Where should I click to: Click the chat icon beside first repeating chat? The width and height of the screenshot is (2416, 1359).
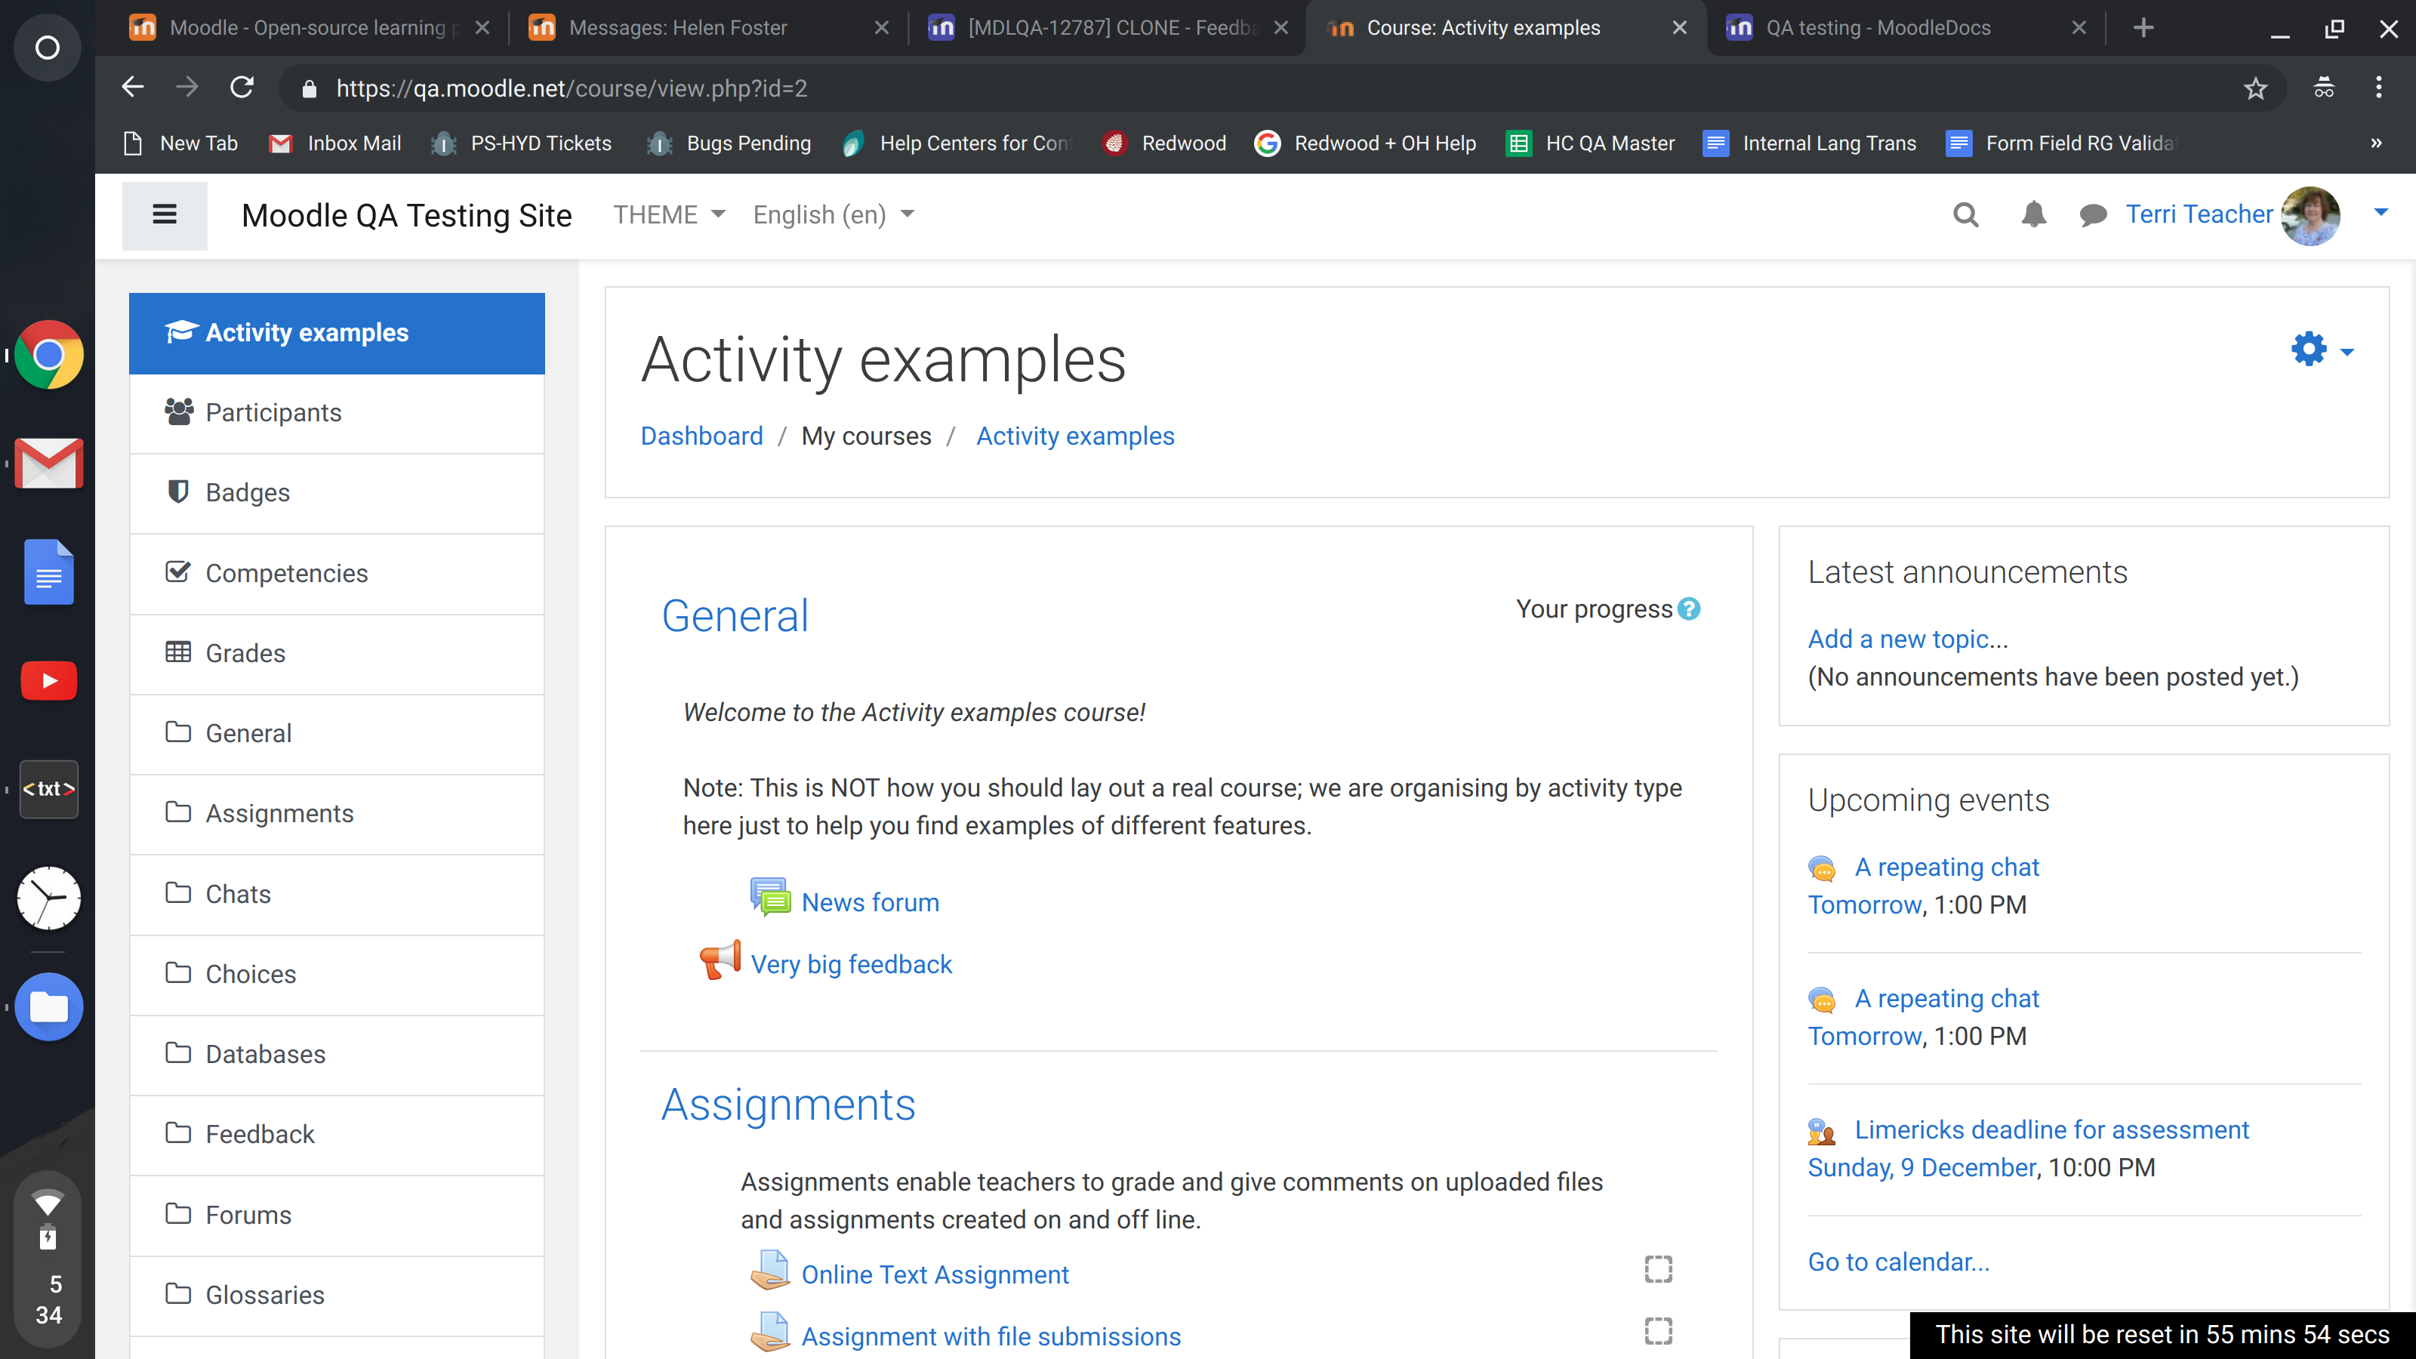[1821, 868]
